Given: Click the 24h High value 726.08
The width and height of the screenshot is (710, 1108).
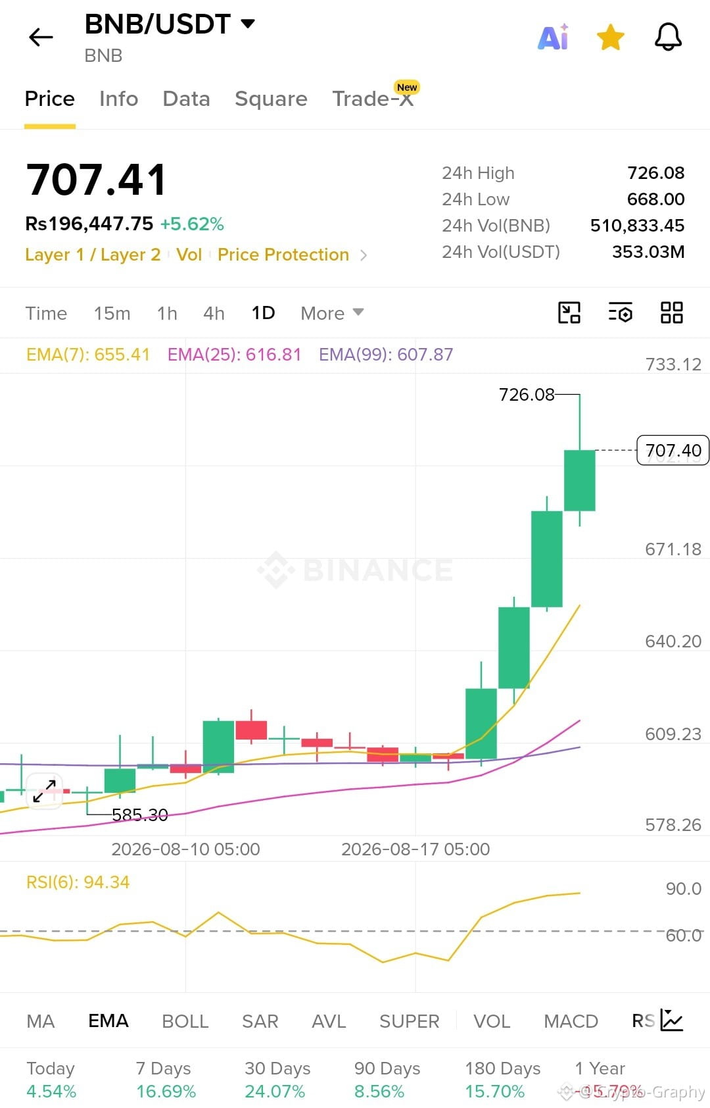Looking at the screenshot, I should pos(655,173).
